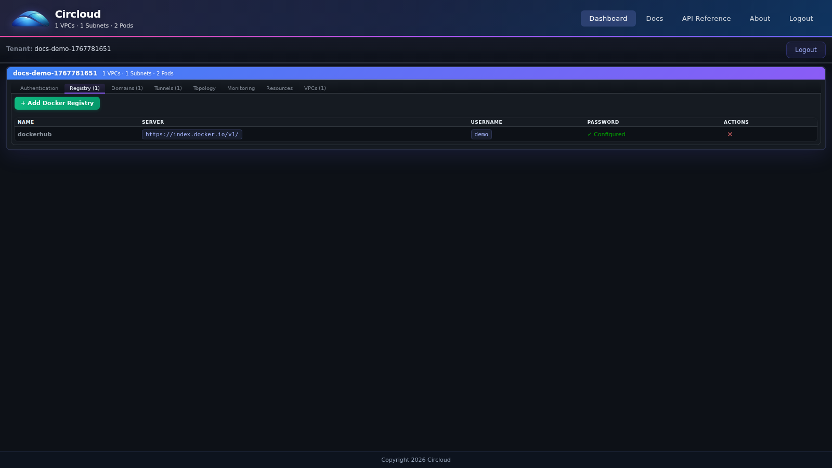Switch to the Authentication tab
832x468 pixels.
click(x=38, y=88)
